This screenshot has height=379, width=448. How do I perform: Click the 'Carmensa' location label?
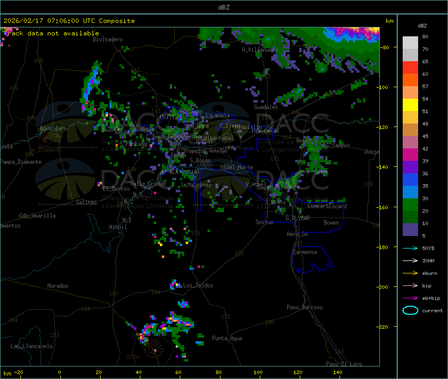coord(305,252)
